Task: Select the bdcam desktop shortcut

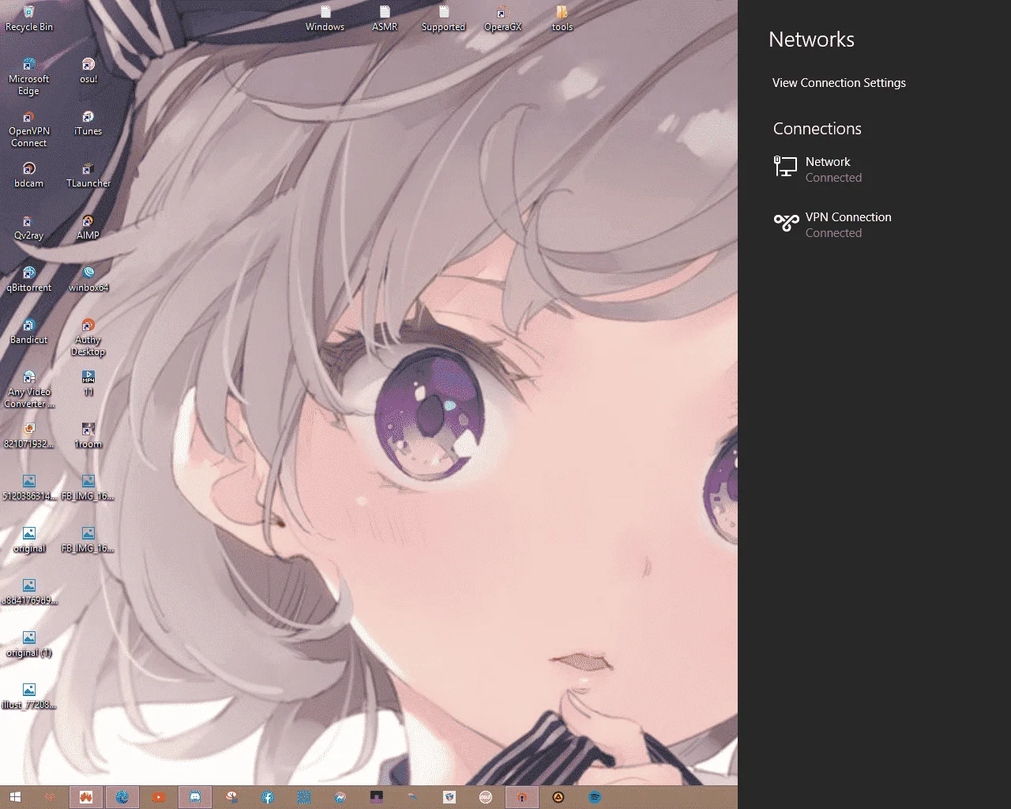Action: [x=29, y=175]
